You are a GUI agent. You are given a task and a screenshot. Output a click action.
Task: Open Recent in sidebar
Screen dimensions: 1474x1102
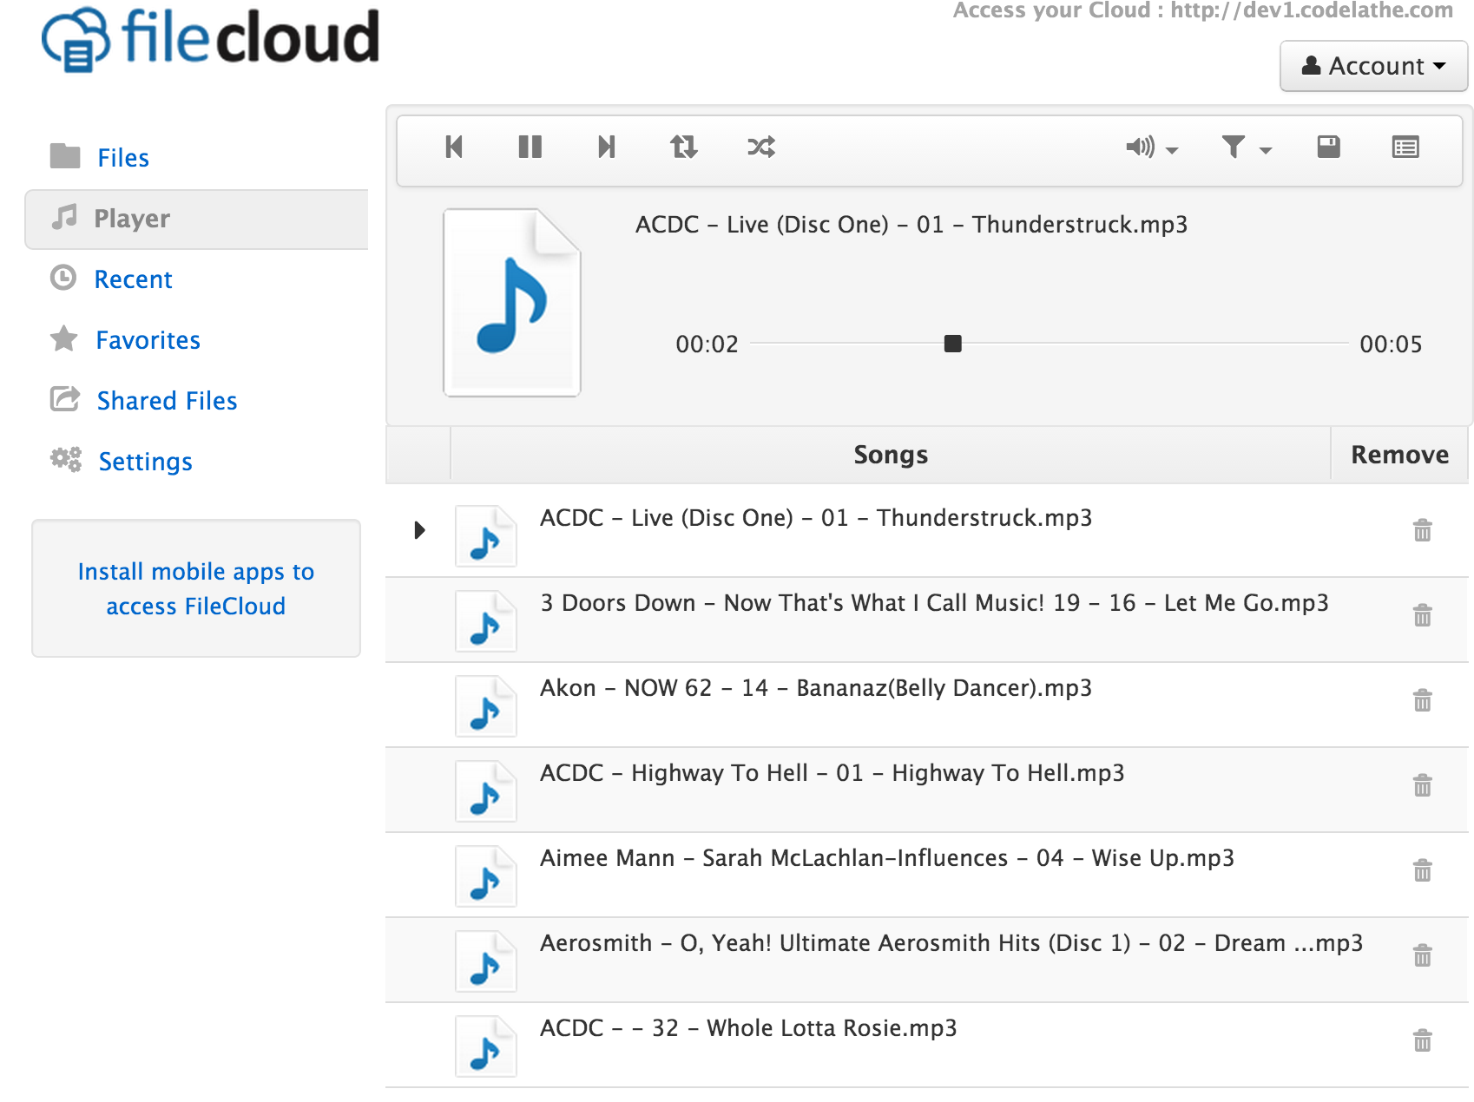[x=133, y=279]
